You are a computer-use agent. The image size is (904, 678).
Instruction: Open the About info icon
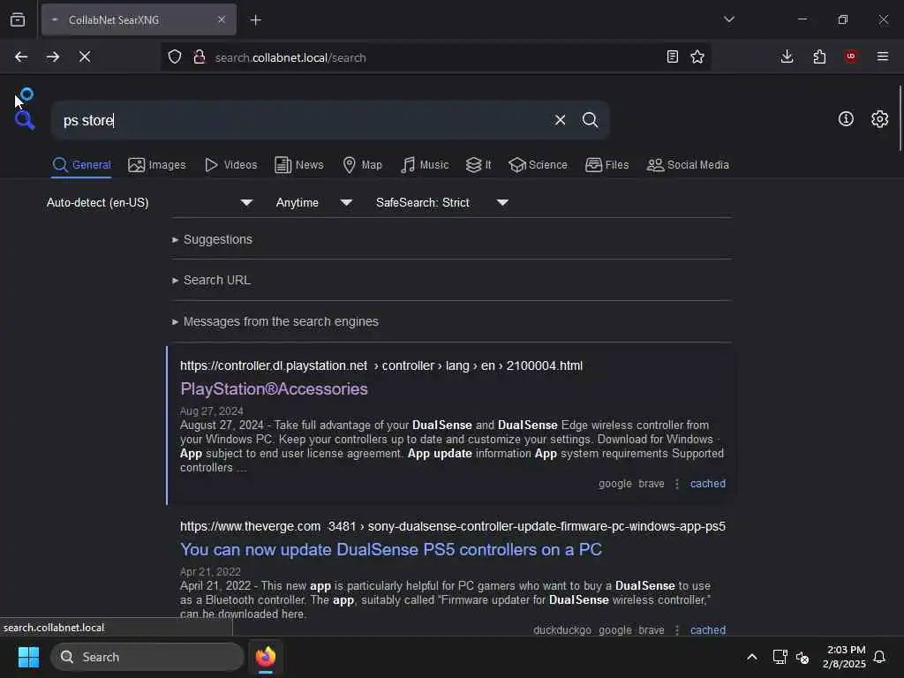point(845,119)
